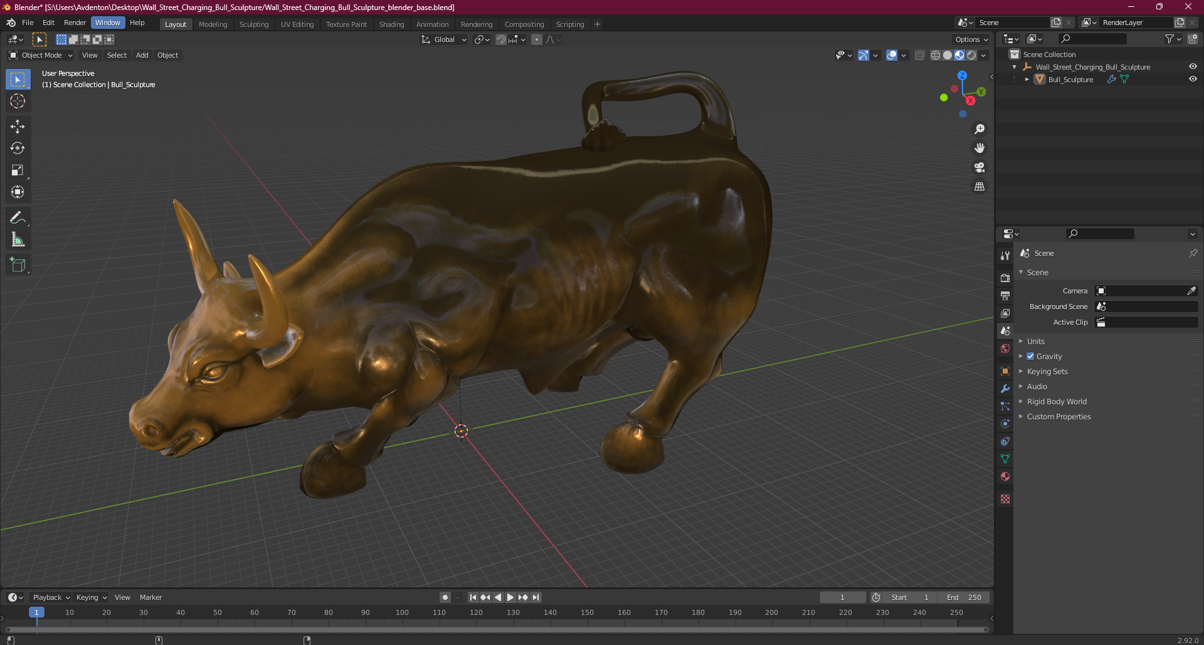Switch perspective/orthographic grid icon
The width and height of the screenshot is (1204, 645).
980,187
